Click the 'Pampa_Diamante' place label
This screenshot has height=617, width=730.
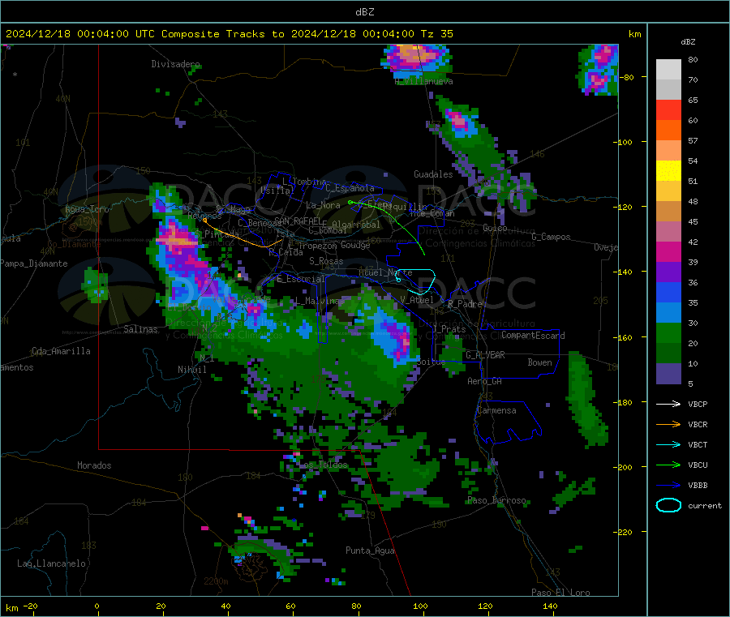(x=33, y=264)
